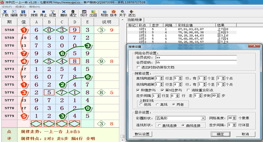The image size is (263, 142).
Task: Click the scroll-up arrow of chart scrollbar
Action: [122, 20]
